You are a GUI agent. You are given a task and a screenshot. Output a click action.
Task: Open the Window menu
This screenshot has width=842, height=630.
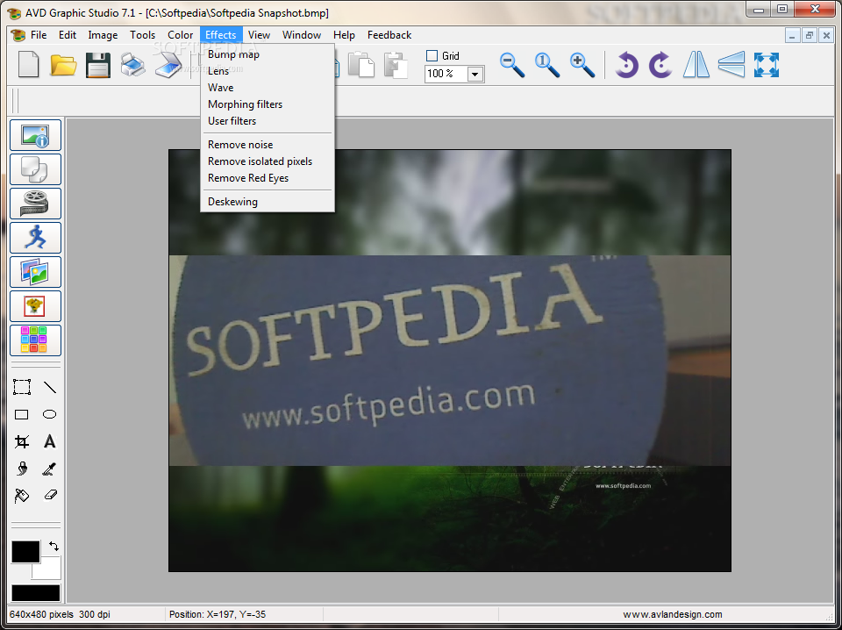click(x=302, y=35)
